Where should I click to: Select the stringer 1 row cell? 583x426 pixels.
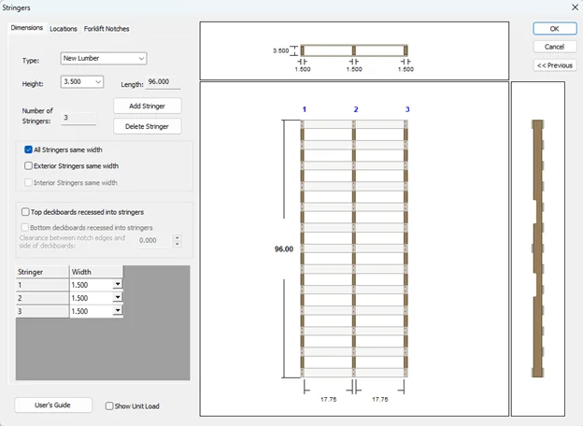tap(42, 285)
